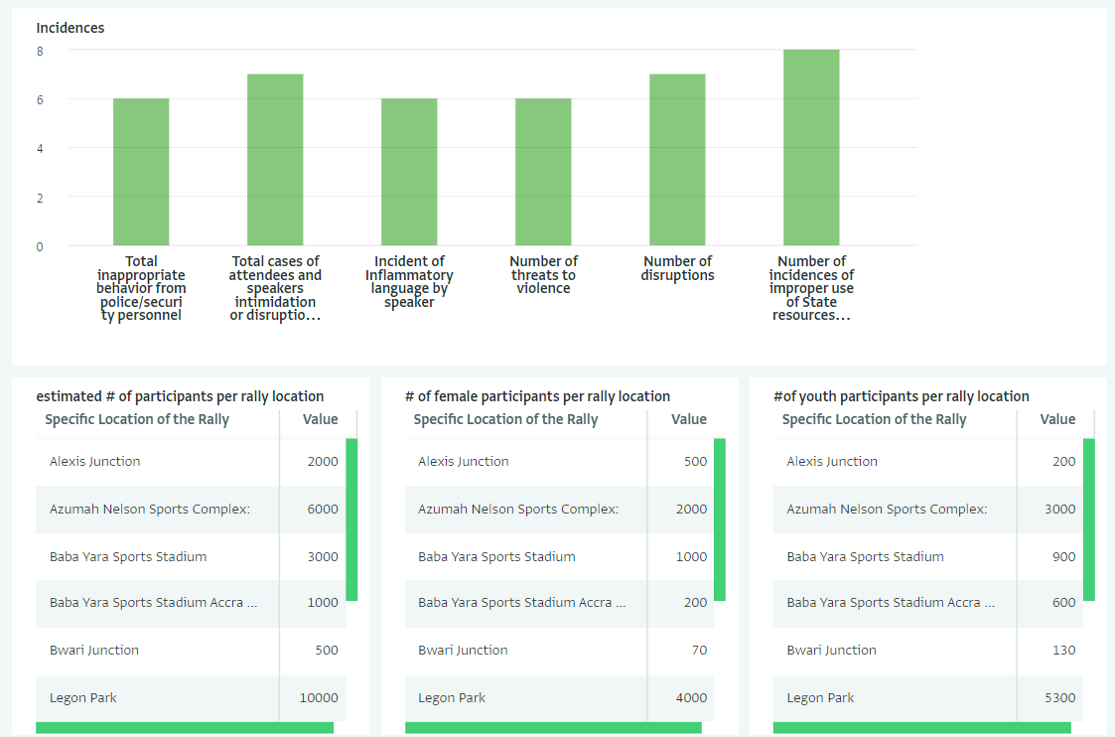Click horizontal scrollbar under youth participants table
The height and width of the screenshot is (737, 1115).
[x=922, y=728]
